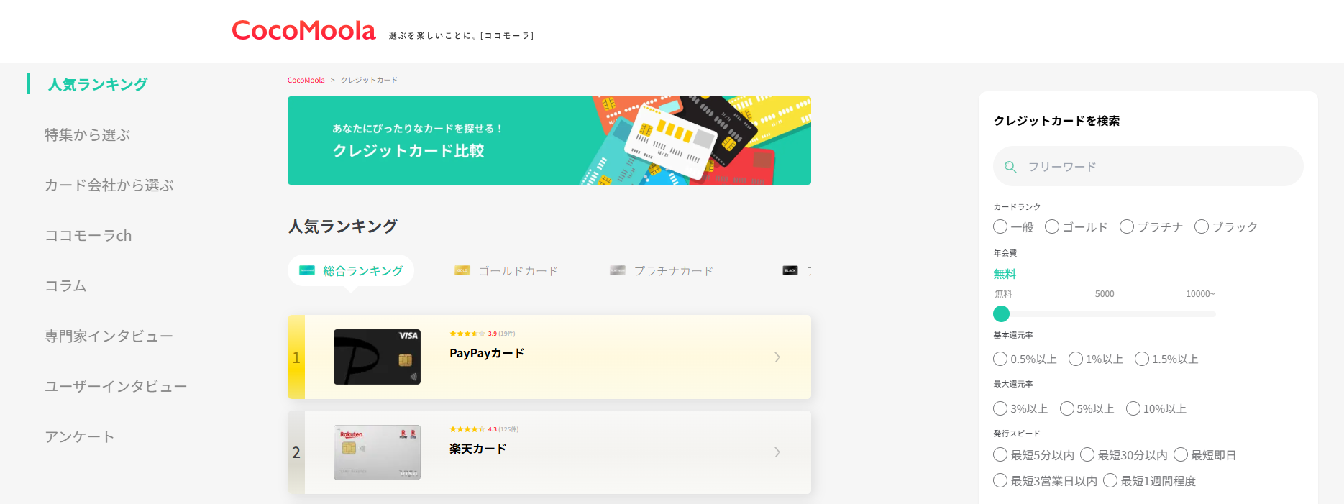Open PayPayカード details via chevron arrow
This screenshot has width=1344, height=504.
point(777,357)
